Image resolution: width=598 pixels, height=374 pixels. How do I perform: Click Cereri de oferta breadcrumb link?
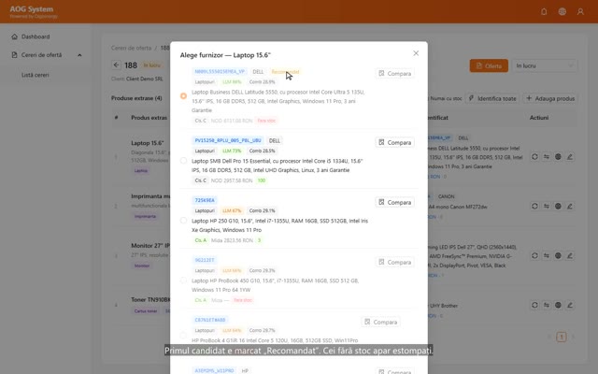131,48
